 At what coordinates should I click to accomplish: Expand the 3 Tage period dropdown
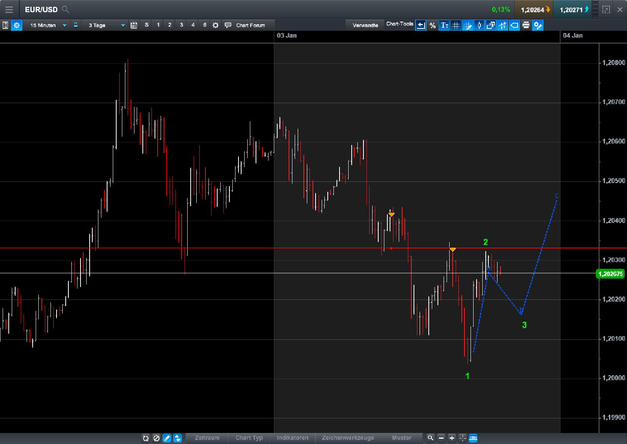122,25
